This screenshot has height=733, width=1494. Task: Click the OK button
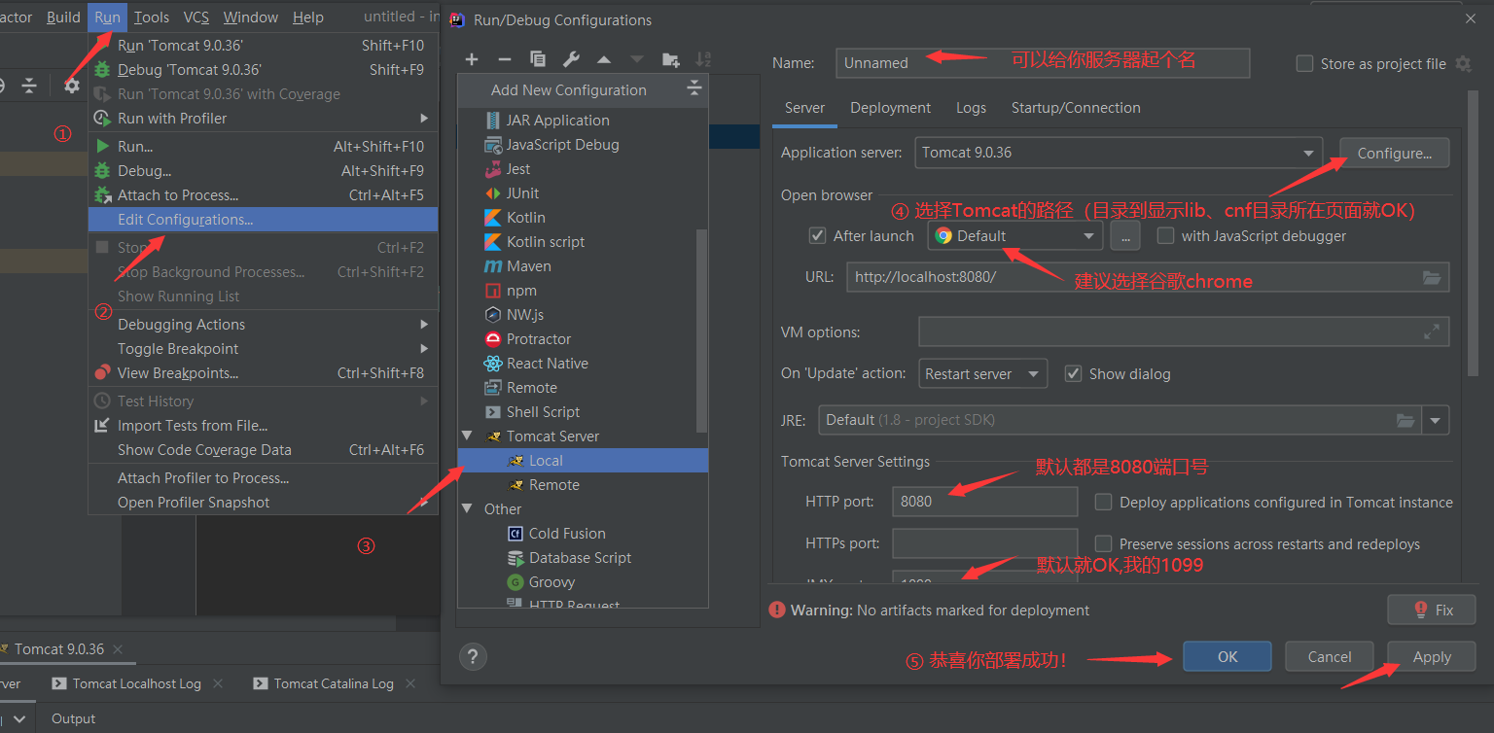1227,656
